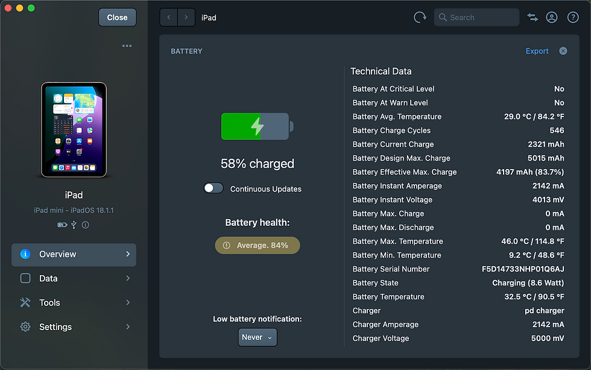Select the Settings sidebar item
The image size is (591, 370).
coord(74,327)
